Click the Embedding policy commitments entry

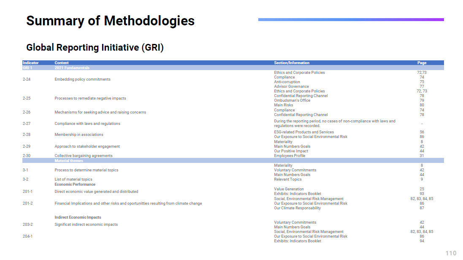82,79
